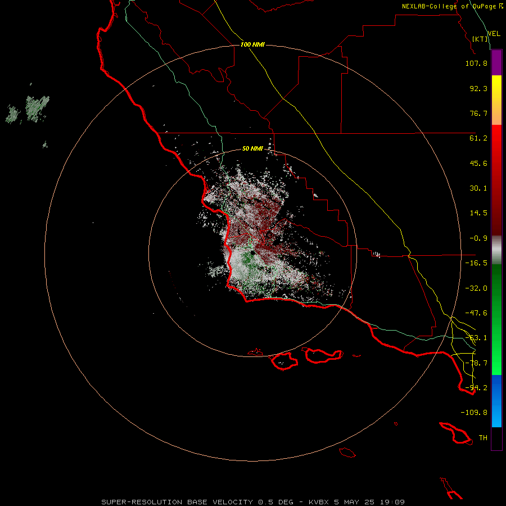Click the 107.8 scale value

pos(476,63)
